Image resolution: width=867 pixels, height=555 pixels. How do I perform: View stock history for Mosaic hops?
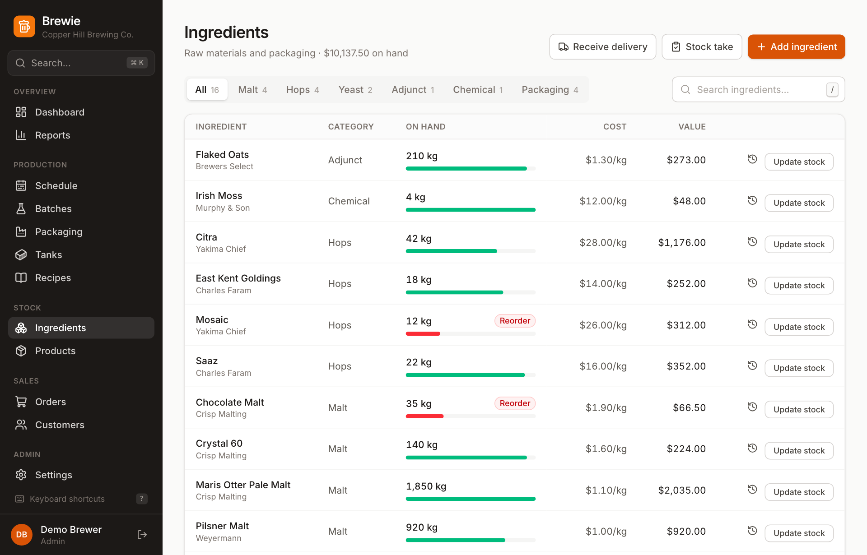pos(752,324)
